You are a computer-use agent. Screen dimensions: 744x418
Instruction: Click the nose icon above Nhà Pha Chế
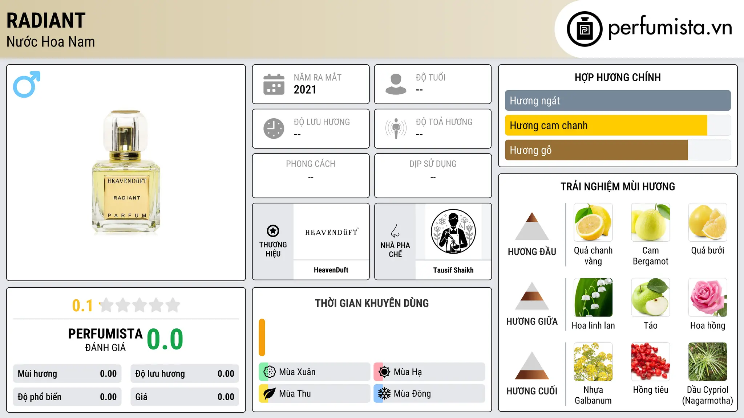click(395, 231)
